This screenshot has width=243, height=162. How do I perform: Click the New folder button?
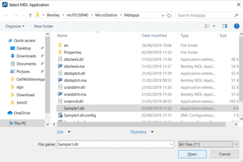pos(44,26)
